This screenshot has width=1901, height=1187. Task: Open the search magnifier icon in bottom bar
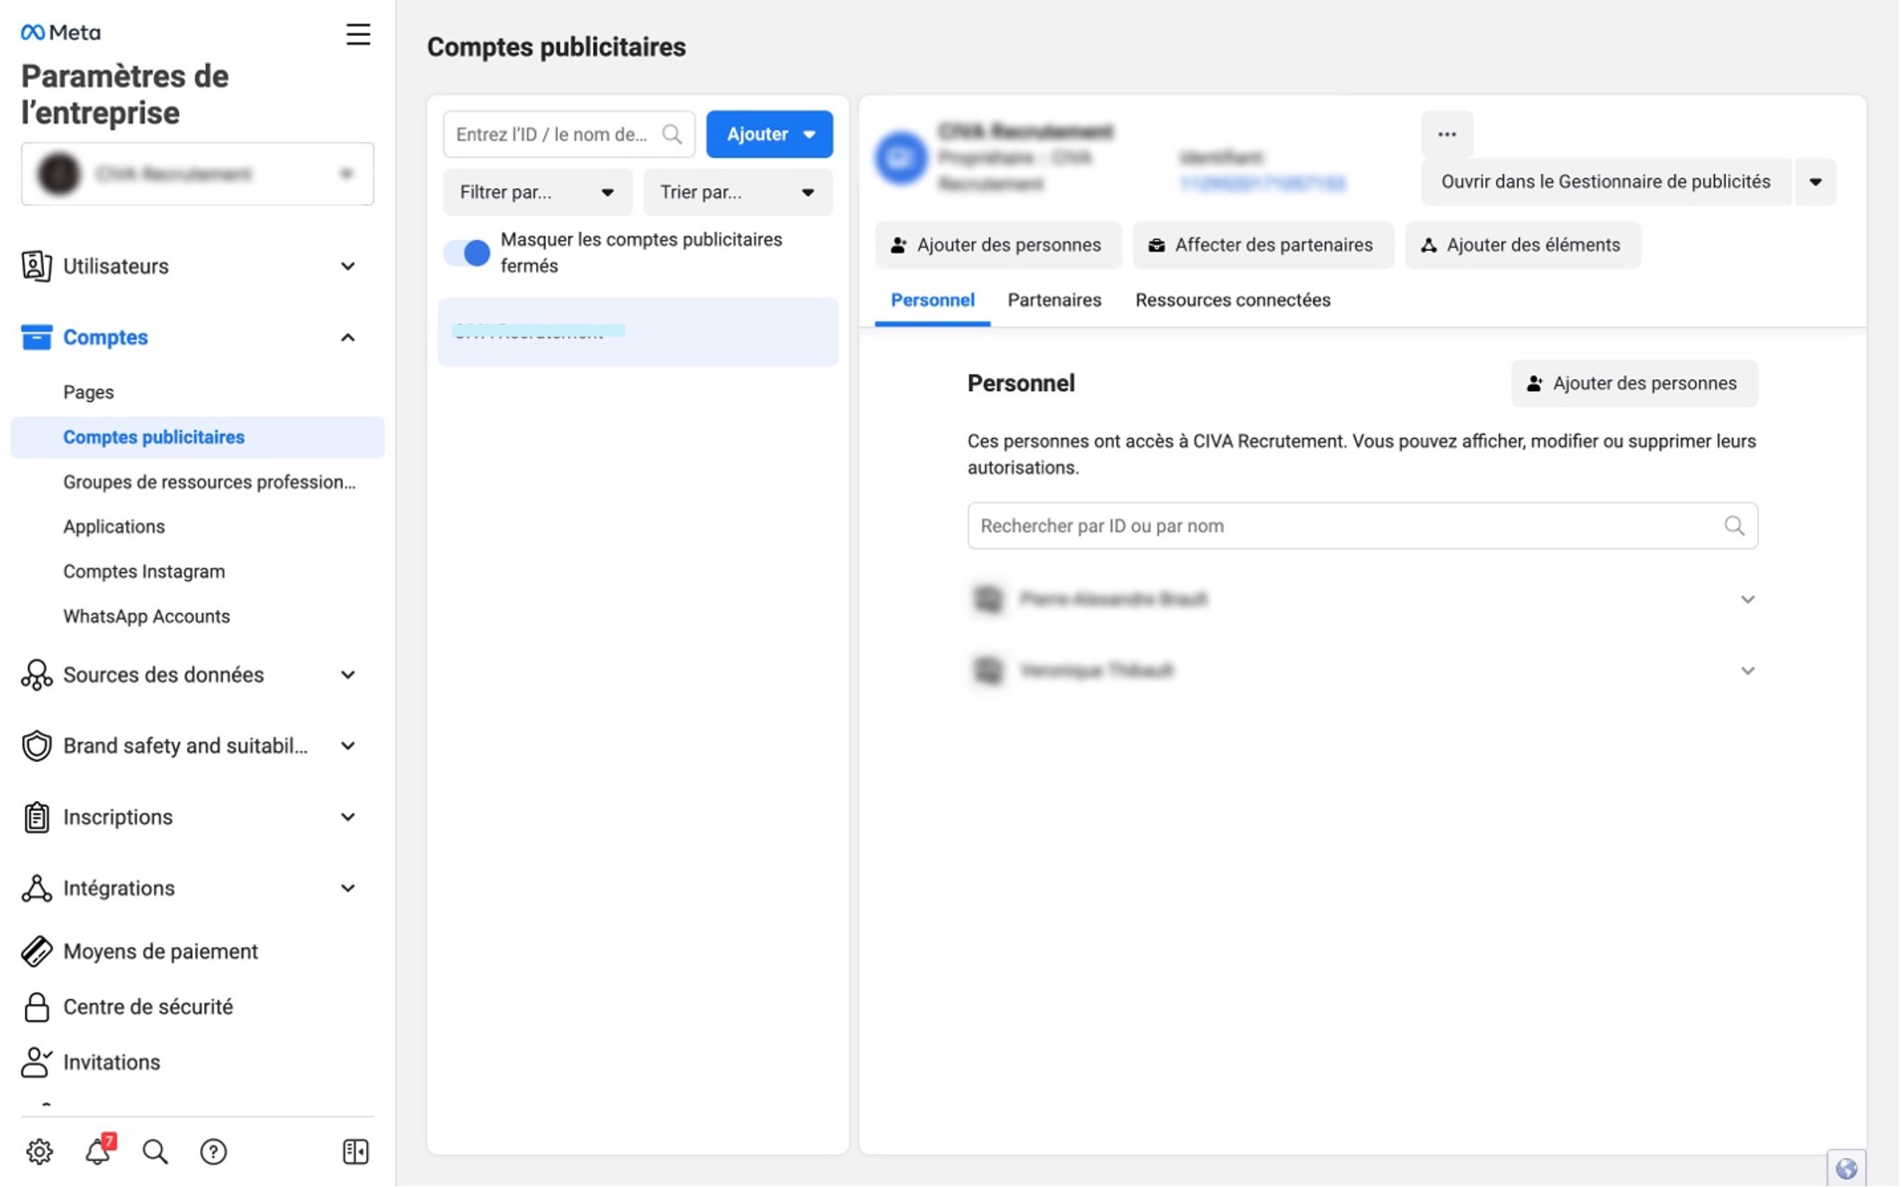point(155,1151)
